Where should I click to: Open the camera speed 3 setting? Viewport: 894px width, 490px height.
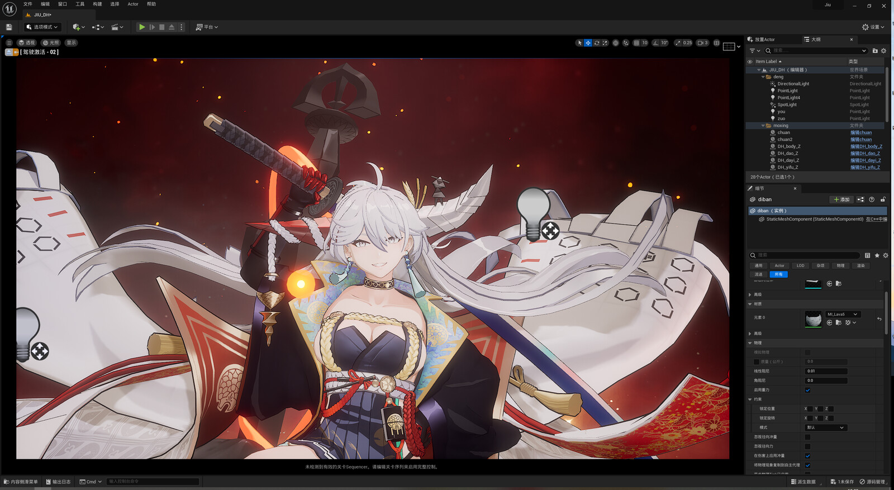point(703,42)
